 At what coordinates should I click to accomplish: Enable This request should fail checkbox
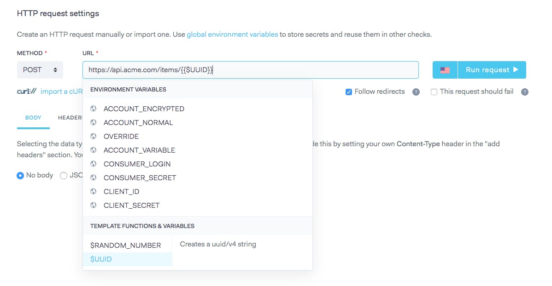click(x=434, y=92)
